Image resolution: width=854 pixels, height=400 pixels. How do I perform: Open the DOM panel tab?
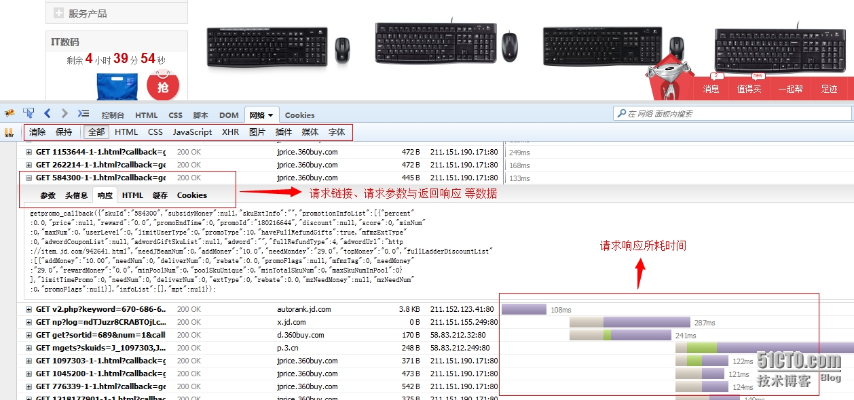(229, 115)
